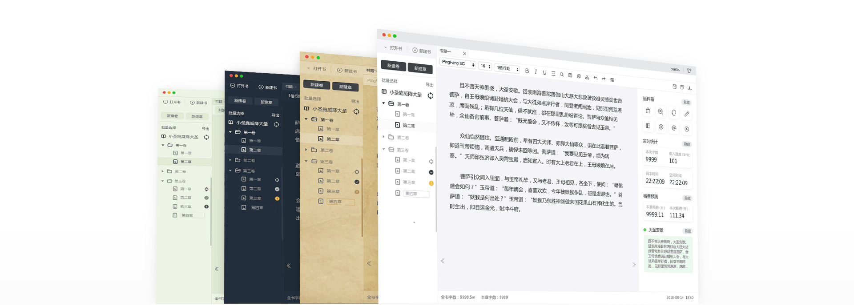
Task: Click the download icon above the plugin box
Action: tap(690, 88)
